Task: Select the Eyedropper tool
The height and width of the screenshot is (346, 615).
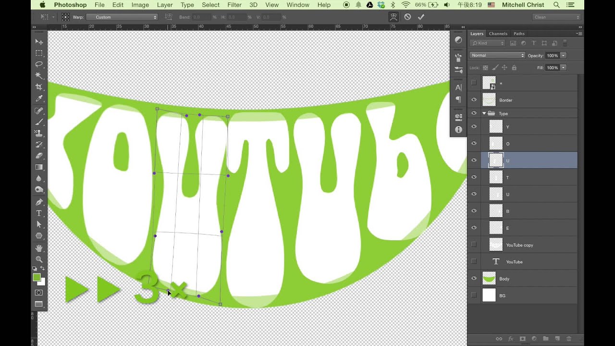Action: [x=39, y=99]
